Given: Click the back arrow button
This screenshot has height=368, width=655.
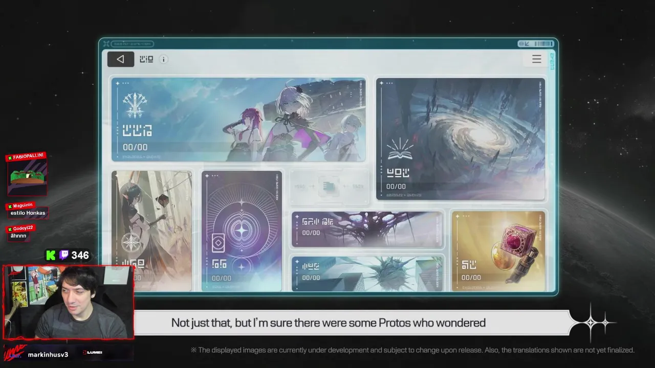Looking at the screenshot, I should click(x=120, y=59).
